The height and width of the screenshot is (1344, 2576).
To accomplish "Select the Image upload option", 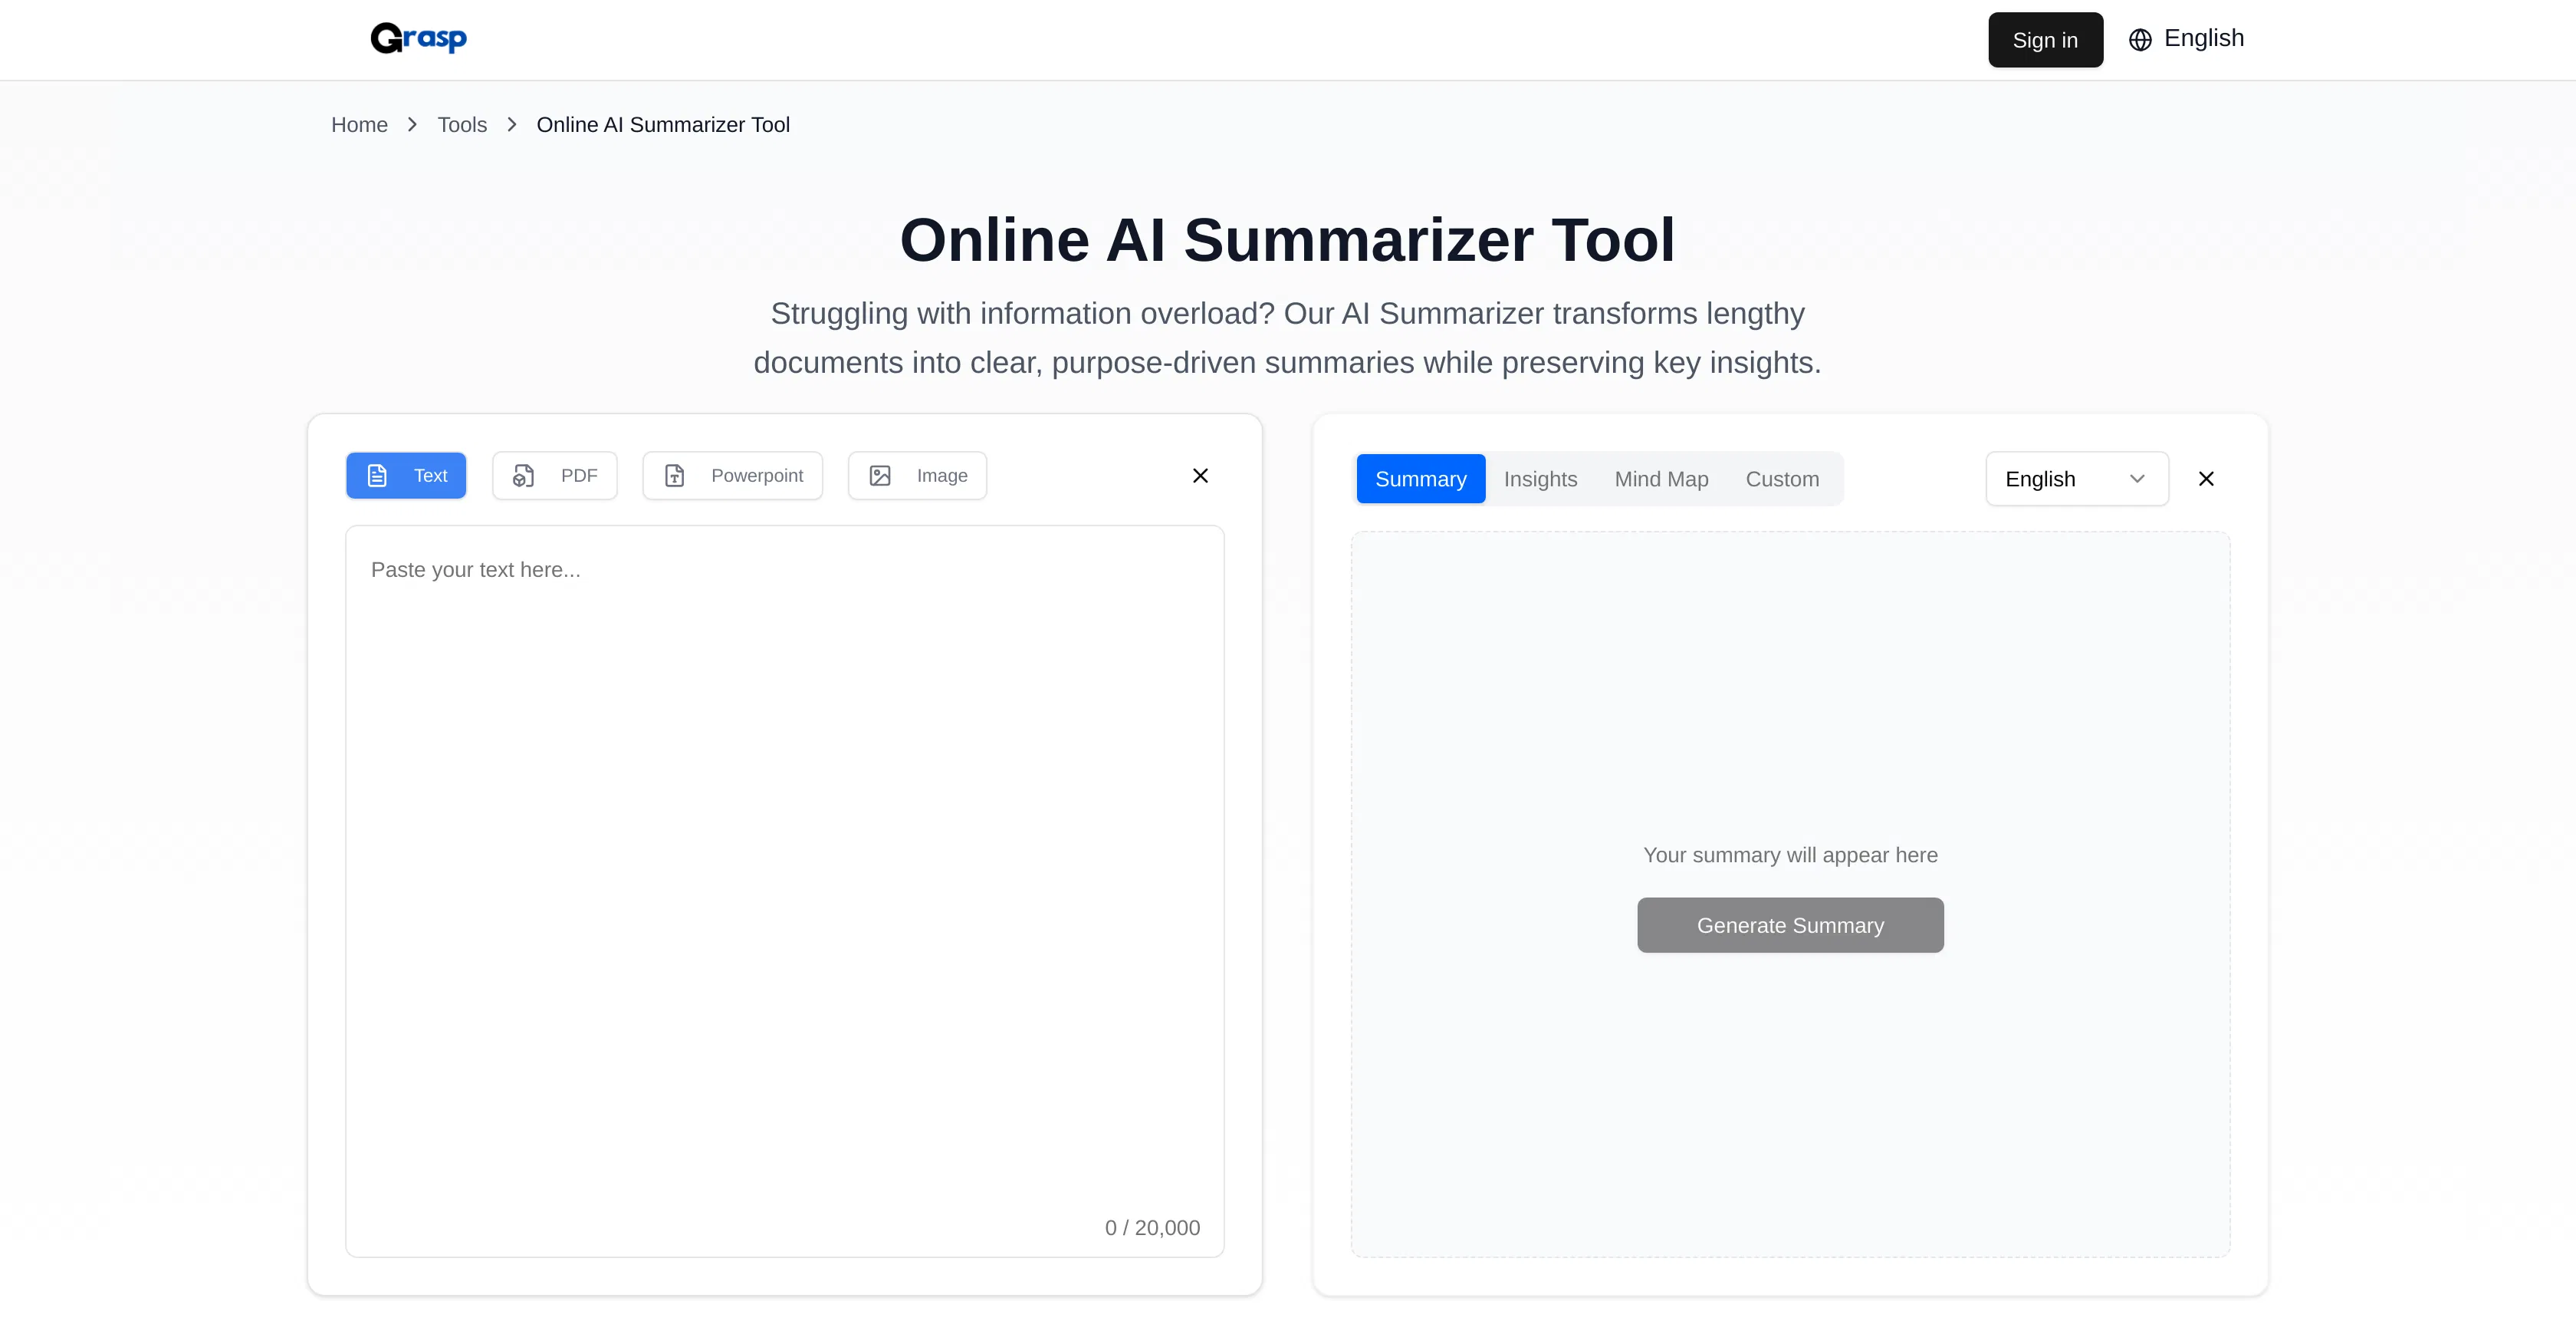I will point(917,476).
